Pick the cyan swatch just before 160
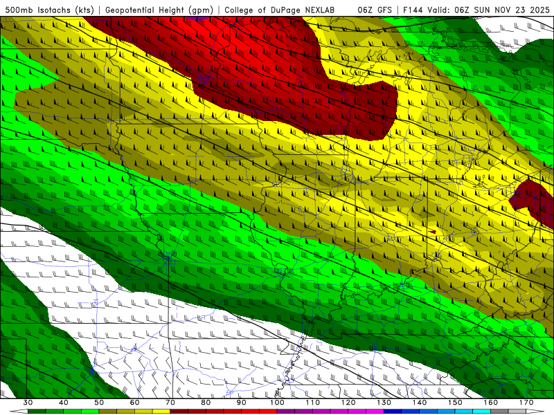This screenshot has width=554, height=415. point(481,411)
